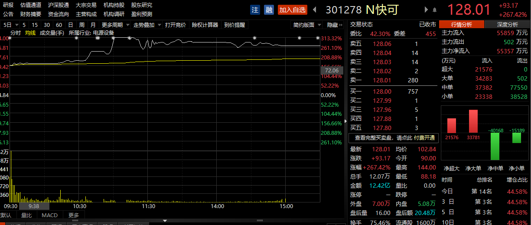Viewport: 531px width, 225px height.
Task: Expand the 更多周期 dropdown
Action: [115, 25]
